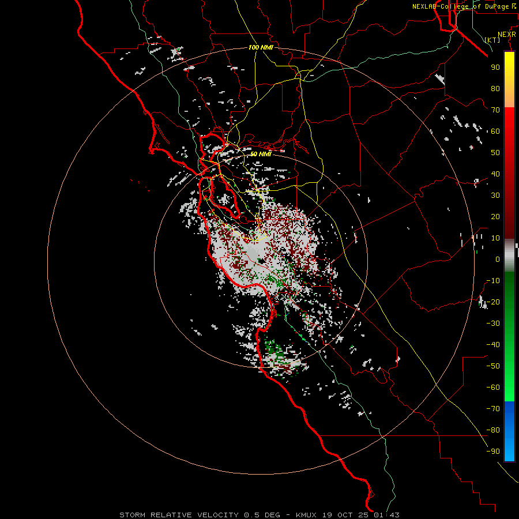Image resolution: width=519 pixels, height=519 pixels.
Task: Select the 40 value on the velocity scale
Action: [x=495, y=174]
